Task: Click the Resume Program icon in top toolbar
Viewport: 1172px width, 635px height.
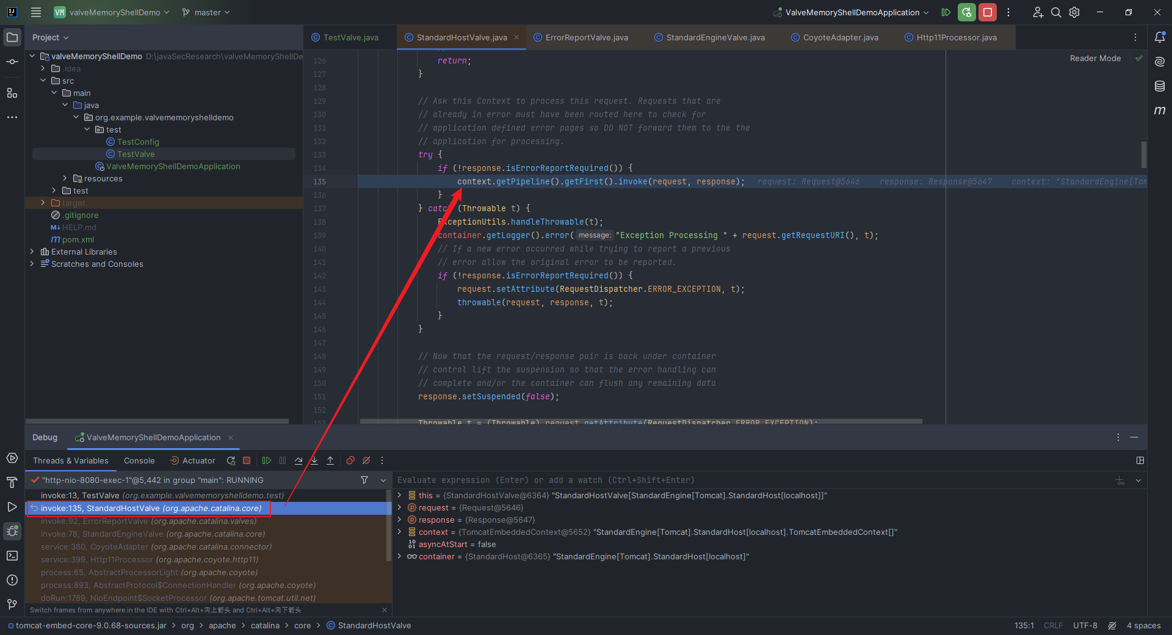Action: tap(946, 12)
